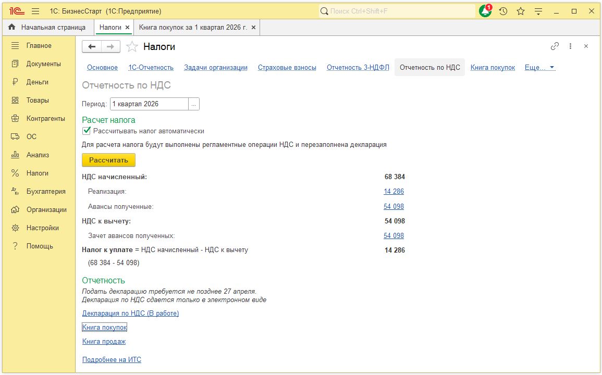
Task: Go to Начальная страница home tab
Action: coord(47,27)
